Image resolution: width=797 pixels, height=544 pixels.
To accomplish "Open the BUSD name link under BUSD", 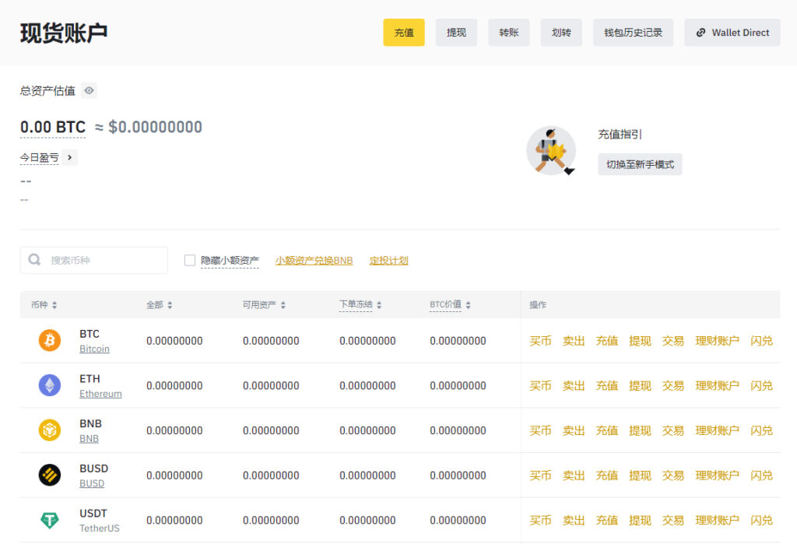I will click(x=92, y=483).
